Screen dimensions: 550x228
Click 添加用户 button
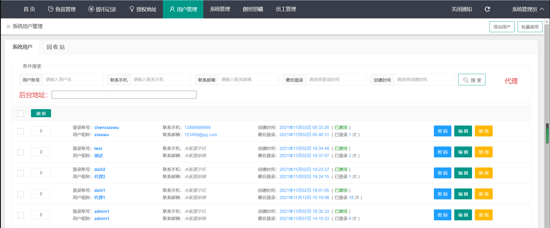pos(502,27)
